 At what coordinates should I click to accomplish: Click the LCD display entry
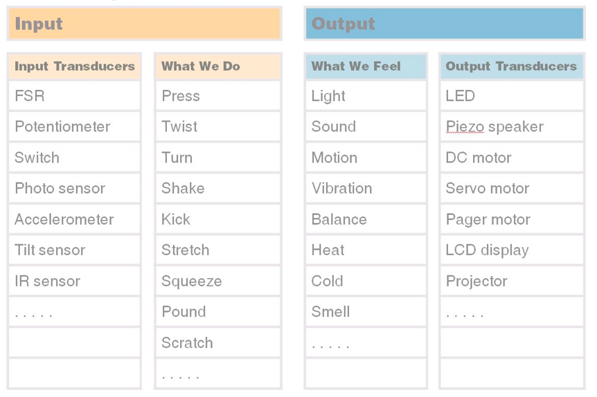tap(512, 250)
